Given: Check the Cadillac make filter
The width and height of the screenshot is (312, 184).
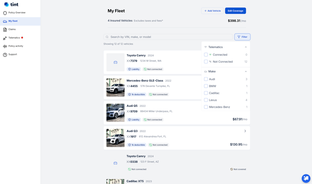Looking at the screenshot, I should 206,93.
